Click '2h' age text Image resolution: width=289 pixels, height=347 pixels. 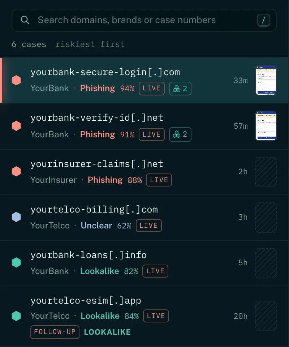click(243, 172)
